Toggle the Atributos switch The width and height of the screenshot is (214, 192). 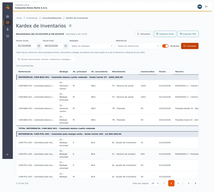(165, 46)
